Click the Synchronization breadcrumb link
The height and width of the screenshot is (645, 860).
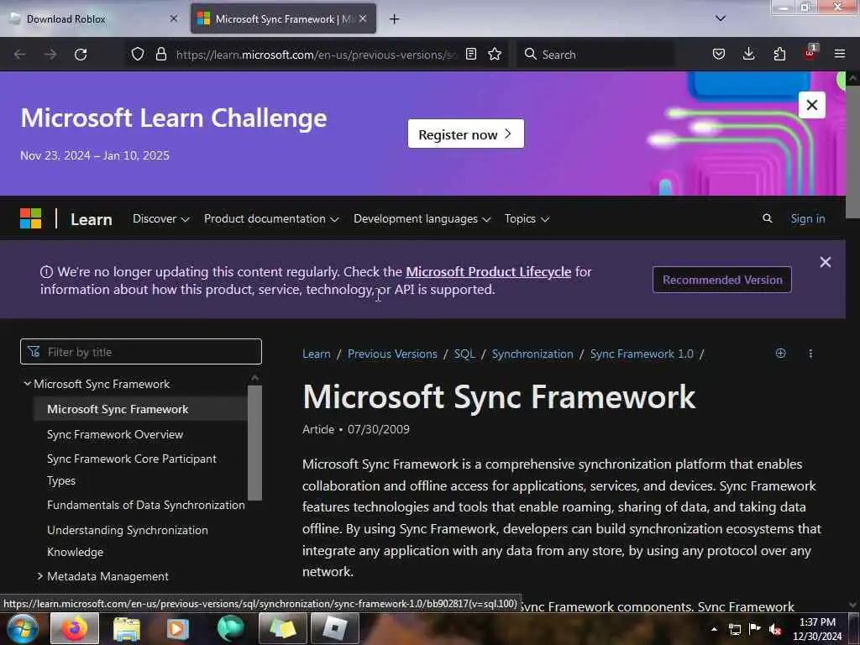coord(532,354)
